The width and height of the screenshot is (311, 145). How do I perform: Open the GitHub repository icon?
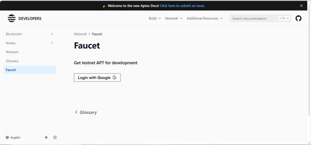point(298,18)
